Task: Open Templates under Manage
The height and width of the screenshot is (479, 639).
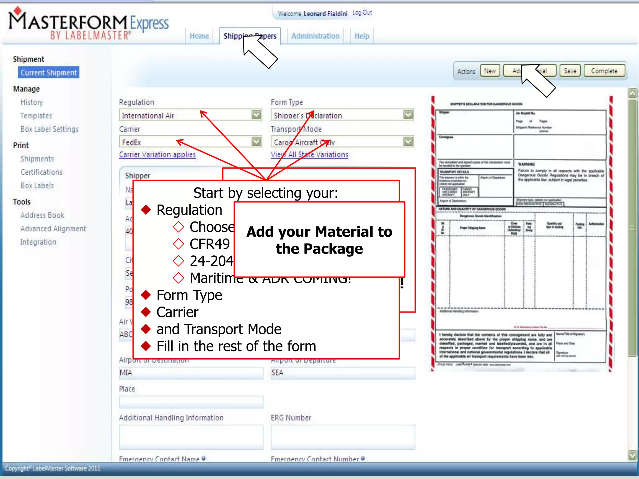Action: (x=36, y=116)
